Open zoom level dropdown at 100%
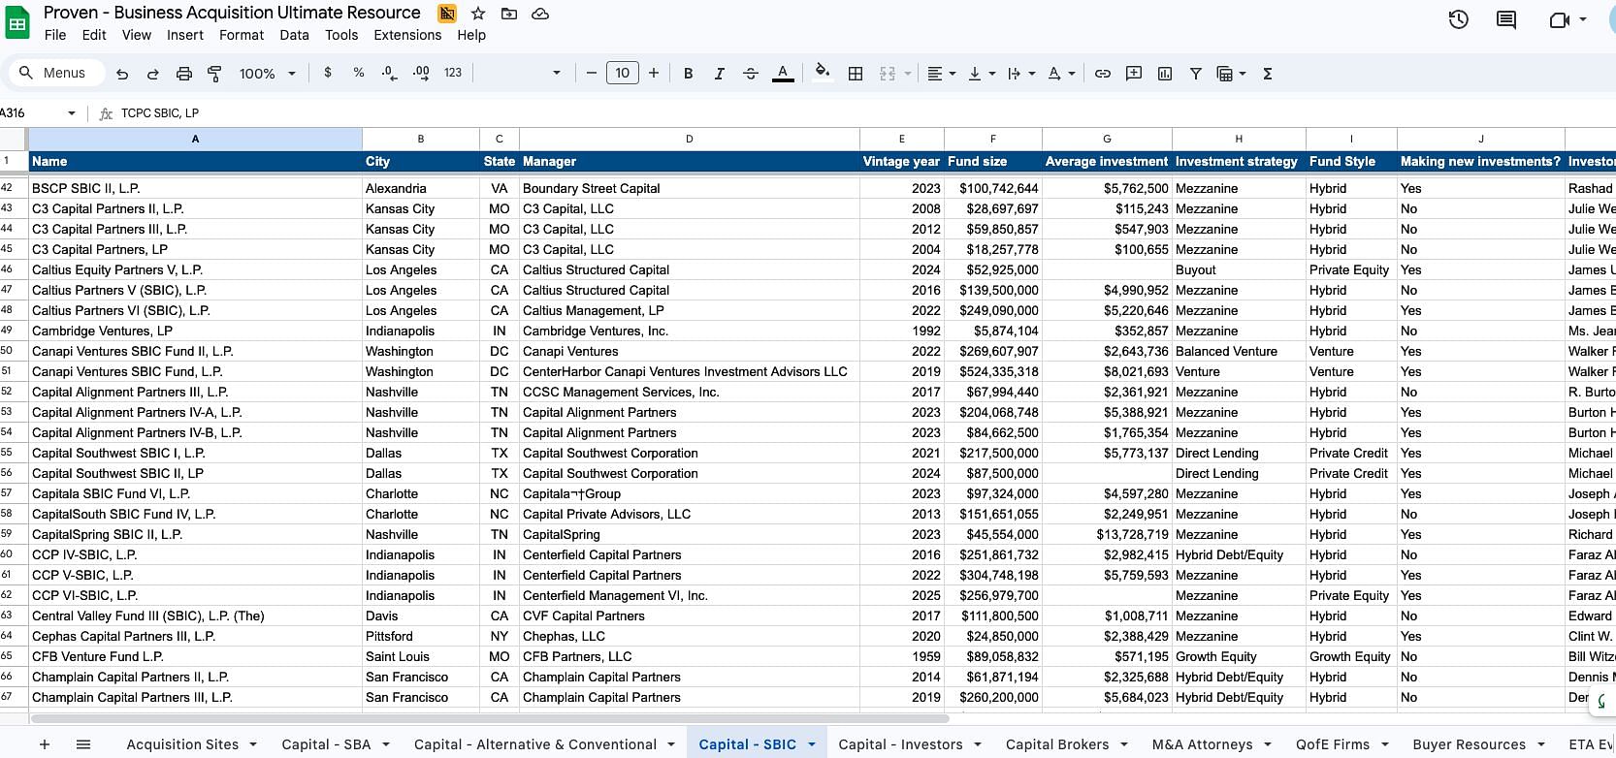 click(268, 74)
